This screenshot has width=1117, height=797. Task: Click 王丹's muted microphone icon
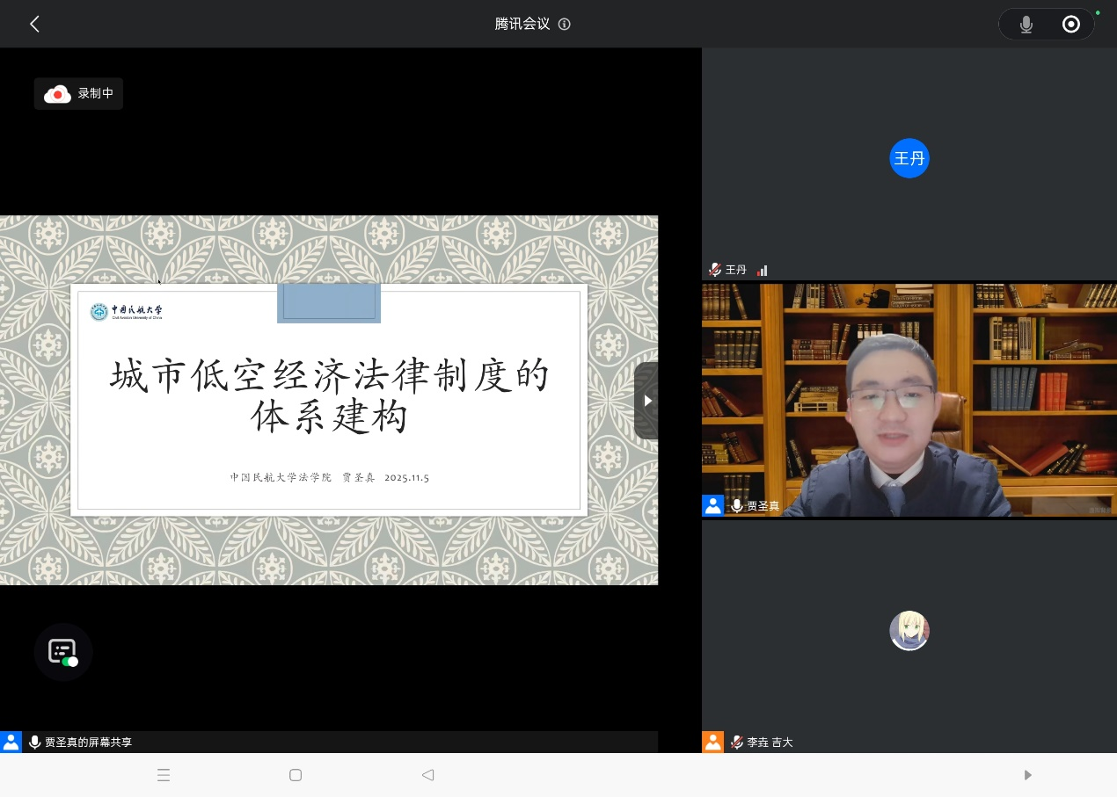point(714,270)
